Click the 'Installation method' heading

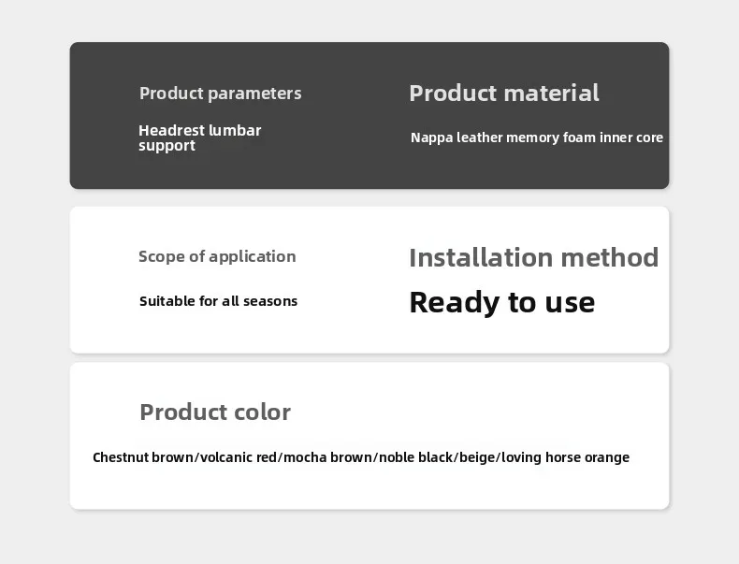coord(533,257)
